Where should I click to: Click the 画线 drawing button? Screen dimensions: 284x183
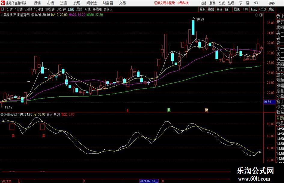point(237,9)
